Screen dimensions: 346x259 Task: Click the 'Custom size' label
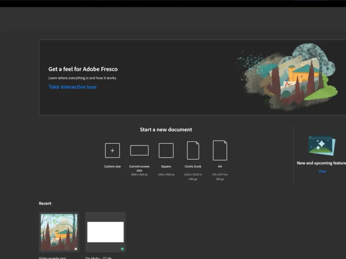pos(112,167)
